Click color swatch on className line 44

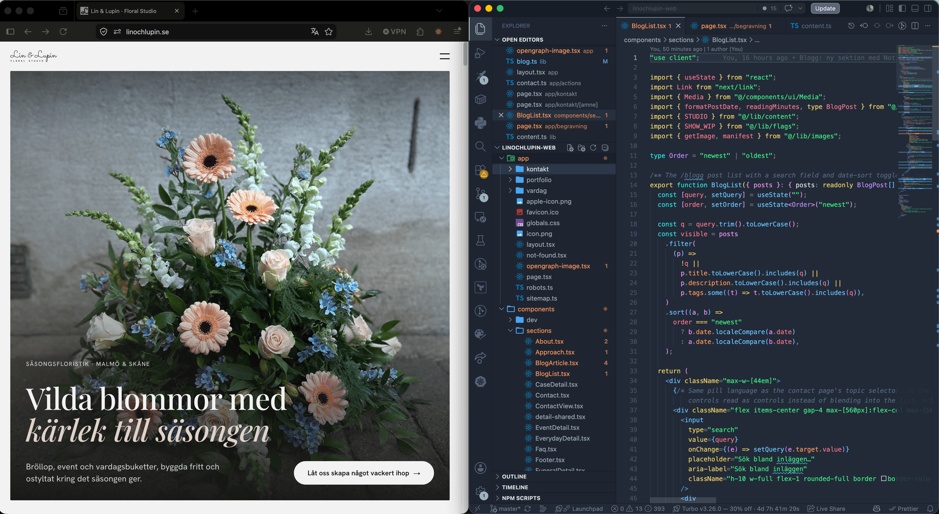pyautogui.click(x=883, y=478)
